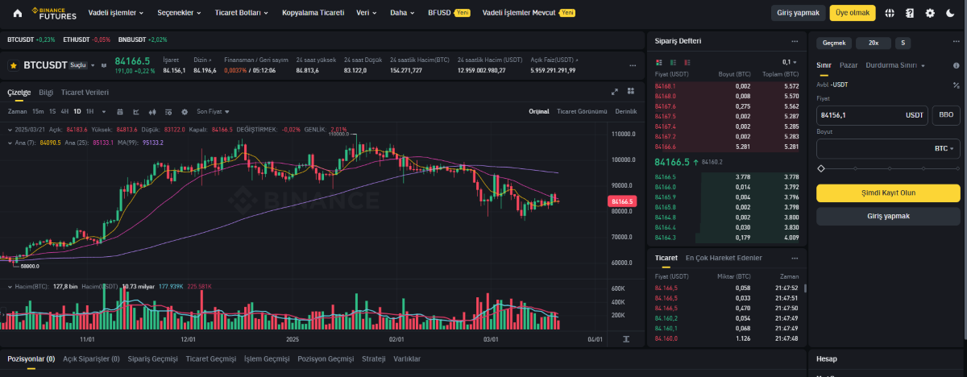Image resolution: width=967 pixels, height=377 pixels.
Task: Open Son Fiyat price type dropdown
Action: click(213, 111)
